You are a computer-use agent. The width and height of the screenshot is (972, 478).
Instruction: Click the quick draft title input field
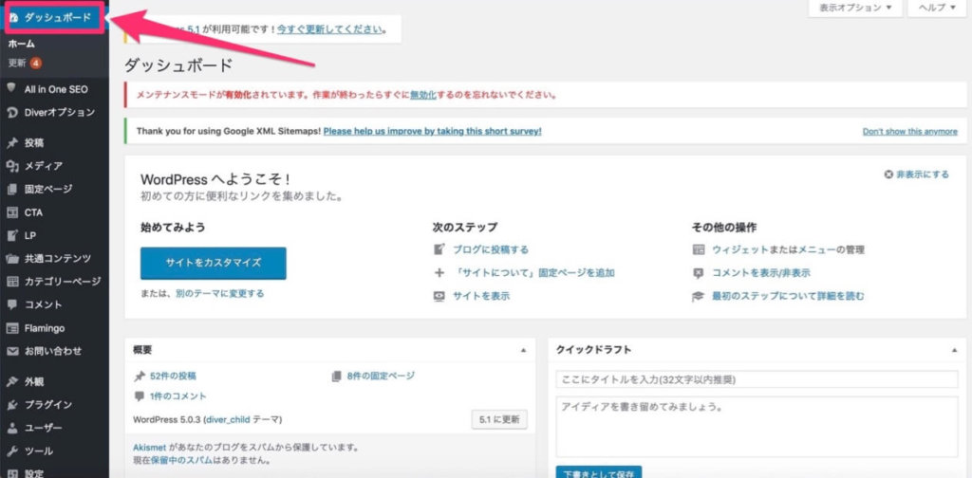[x=757, y=379]
